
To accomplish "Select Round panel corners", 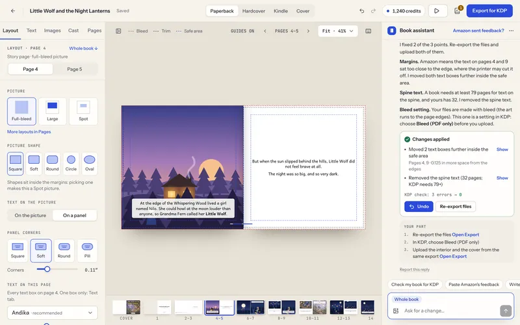I will [64, 250].
